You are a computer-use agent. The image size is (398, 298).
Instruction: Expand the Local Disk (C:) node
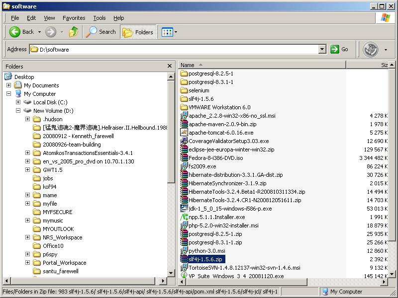coord(18,102)
